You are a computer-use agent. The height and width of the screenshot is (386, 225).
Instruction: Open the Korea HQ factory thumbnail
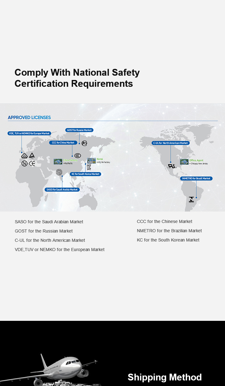pos(91,161)
